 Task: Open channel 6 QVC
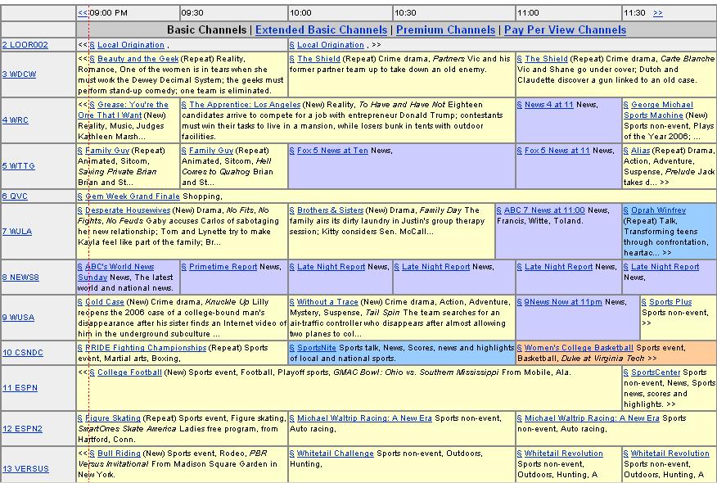(x=15, y=196)
